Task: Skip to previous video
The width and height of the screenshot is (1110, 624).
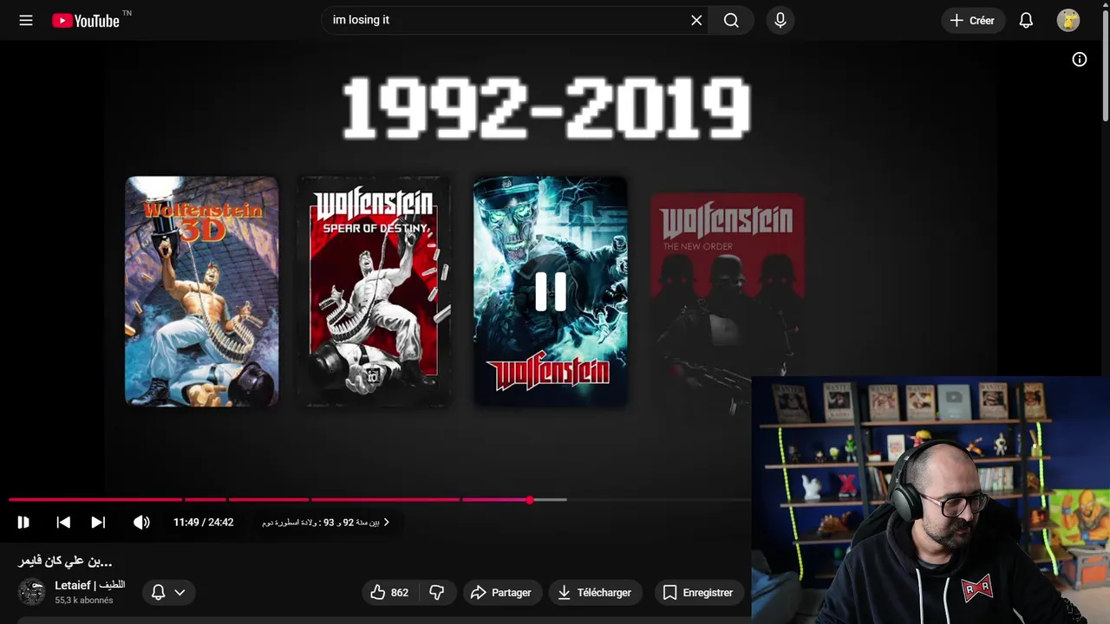Action: (63, 522)
